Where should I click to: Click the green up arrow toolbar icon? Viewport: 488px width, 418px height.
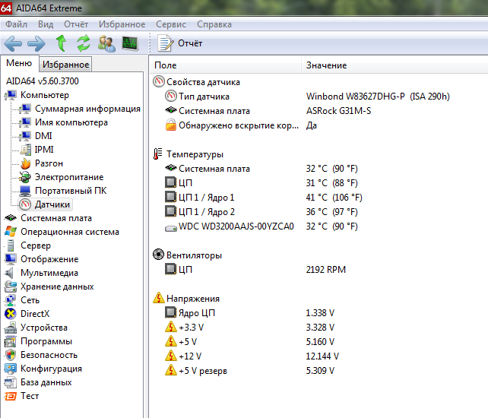click(61, 43)
